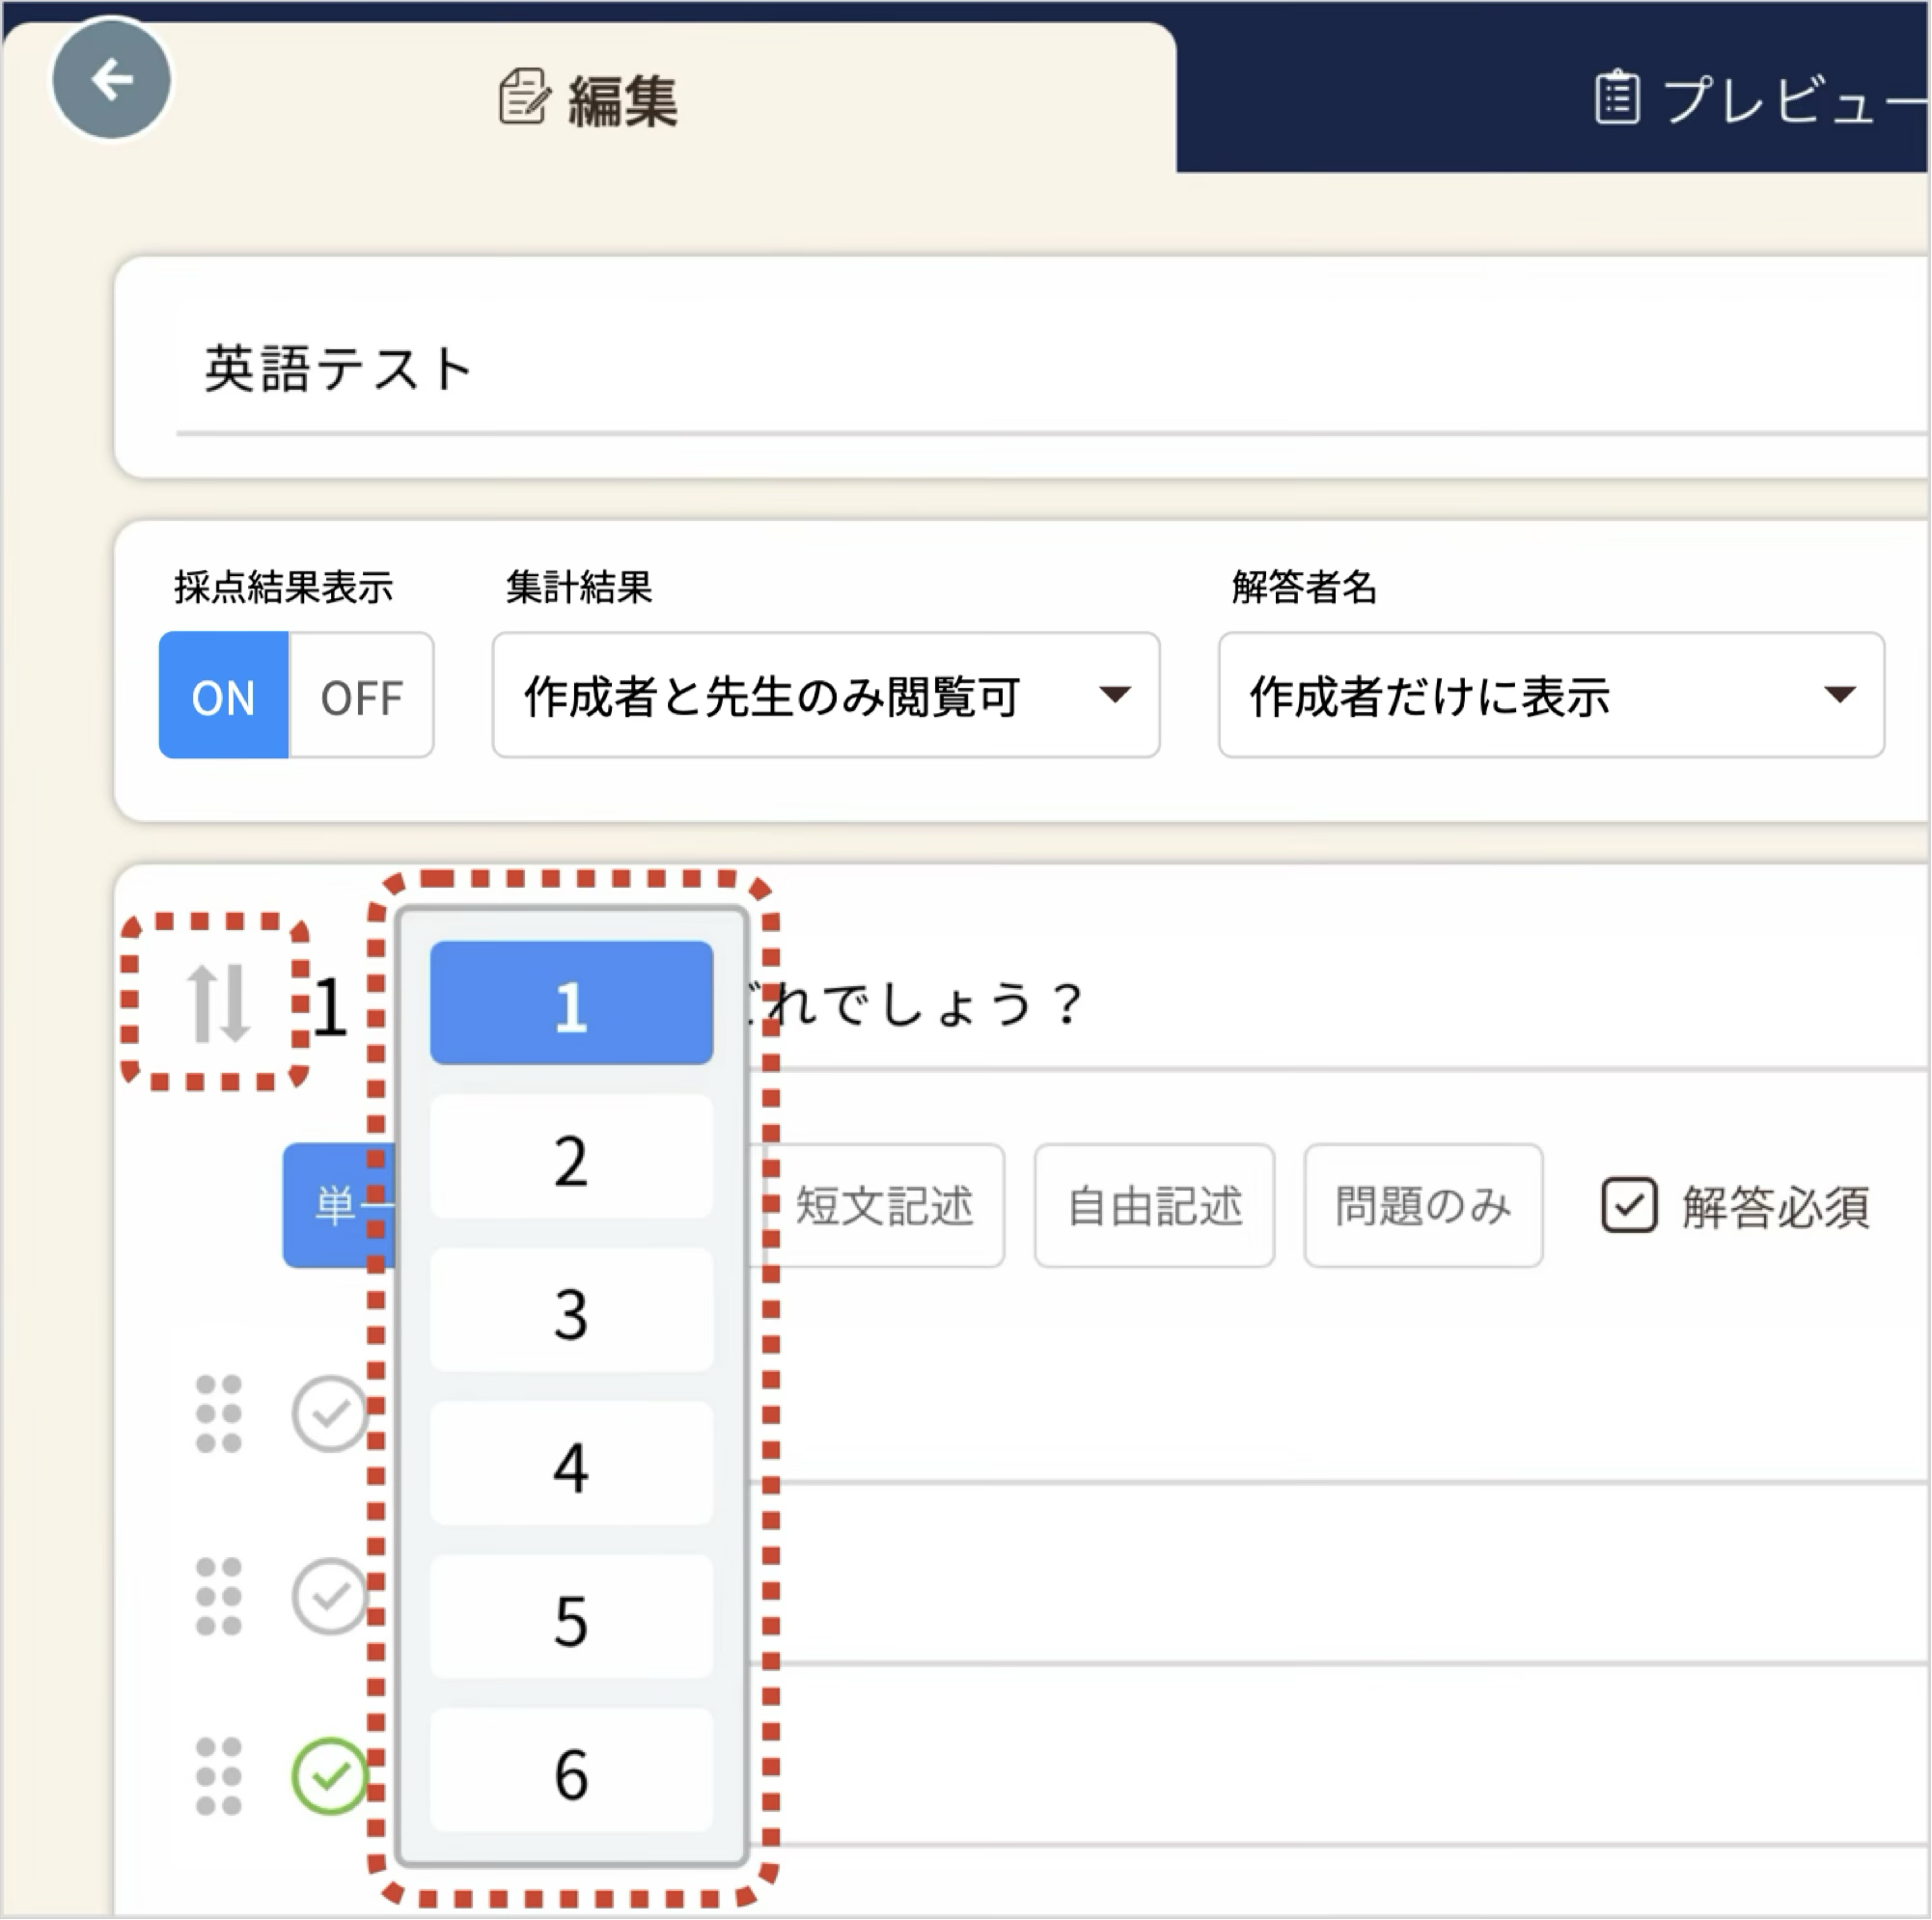The width and height of the screenshot is (1932, 1920).
Task: Click the reorder arrows icon for question 1
Action: click(x=217, y=1003)
